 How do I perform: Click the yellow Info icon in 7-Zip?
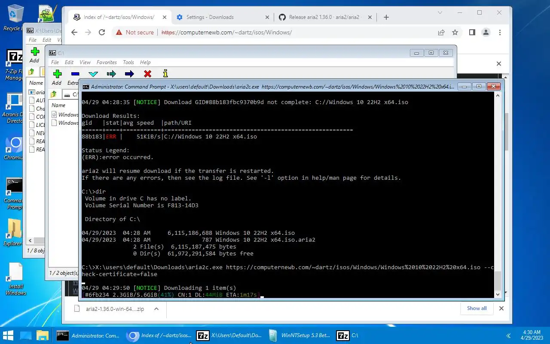(165, 74)
